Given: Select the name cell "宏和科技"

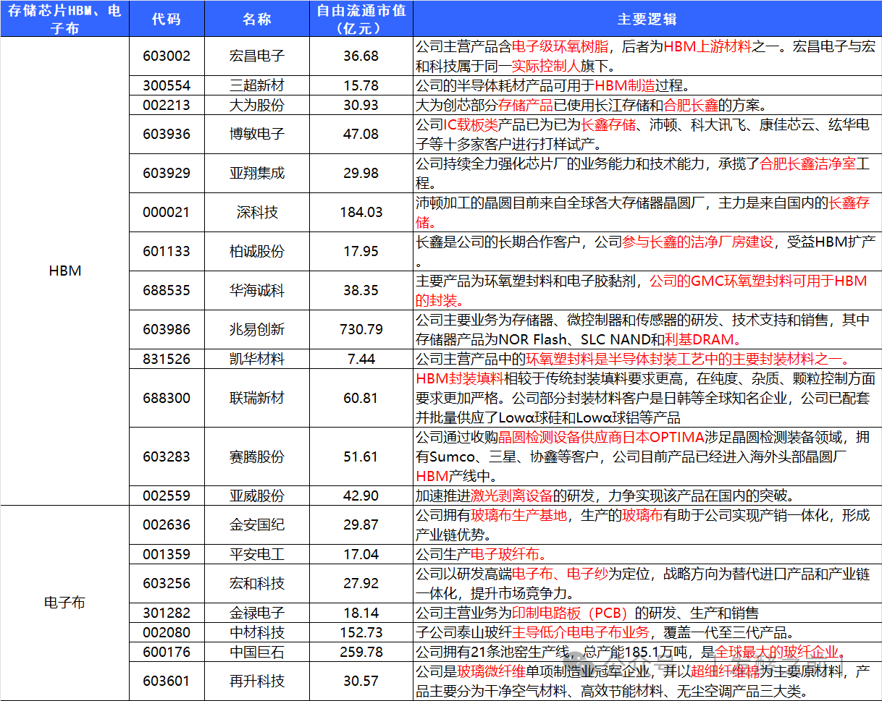Looking at the screenshot, I should point(257,583).
